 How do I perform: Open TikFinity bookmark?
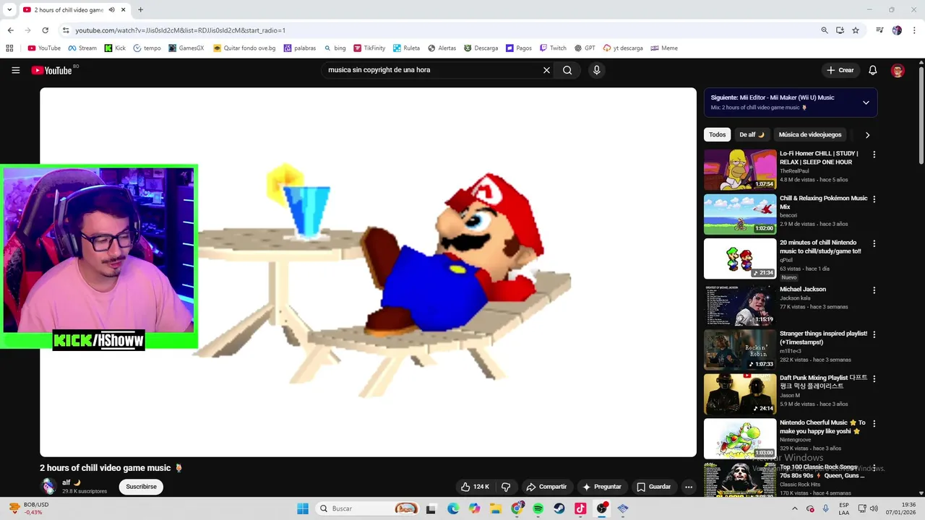[369, 48]
